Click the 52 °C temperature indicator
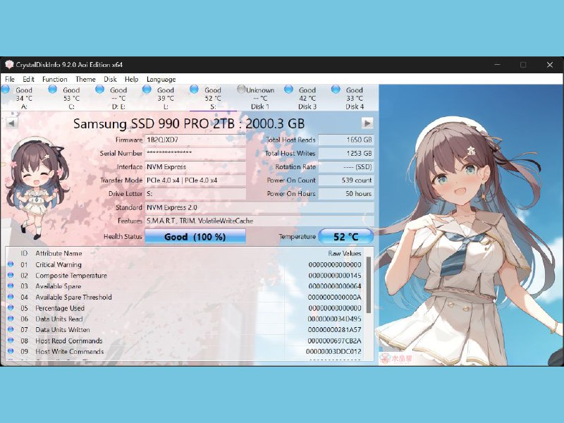The width and height of the screenshot is (564, 423). tap(346, 237)
